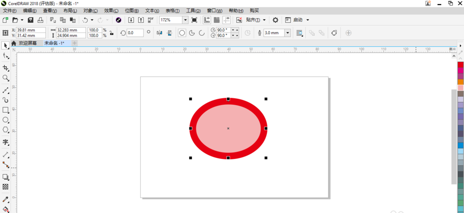Click Quick Customize plus button
The width and height of the screenshot is (464, 213).
coord(348,33)
